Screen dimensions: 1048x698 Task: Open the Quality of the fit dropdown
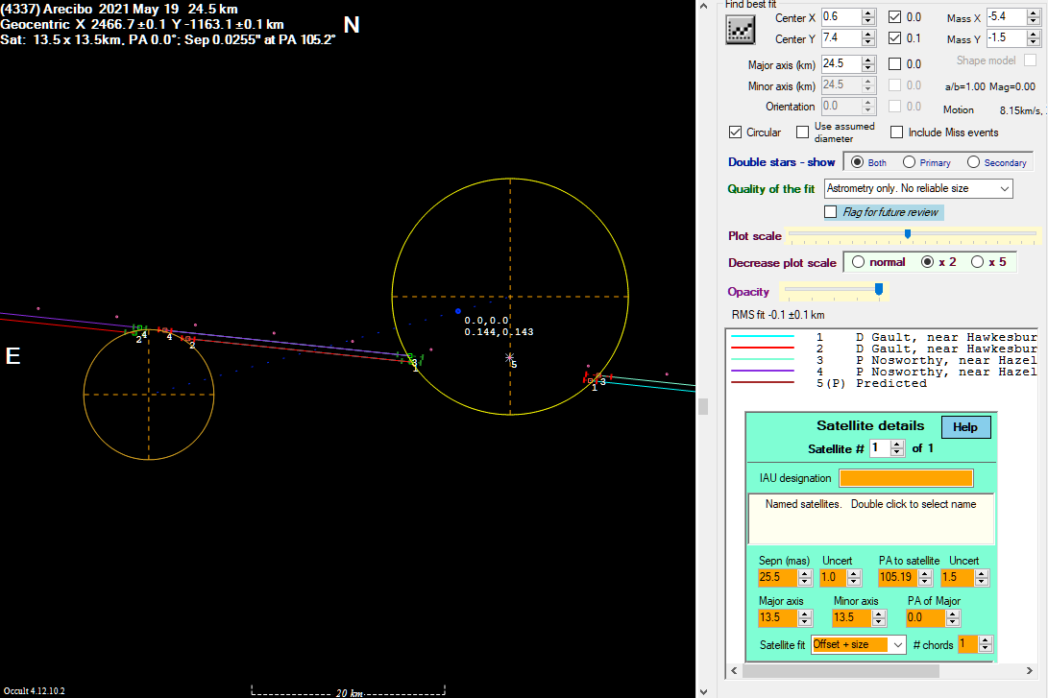pyautogui.click(x=1004, y=189)
